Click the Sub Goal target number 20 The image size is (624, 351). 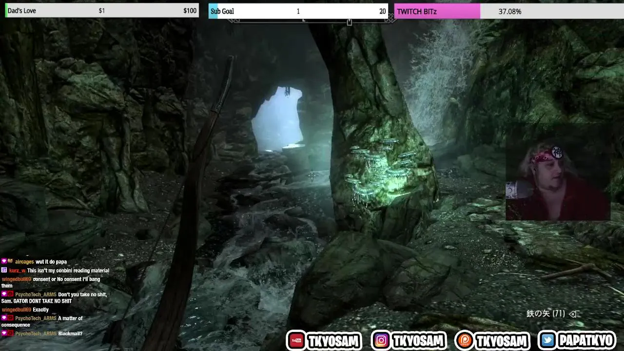click(382, 11)
